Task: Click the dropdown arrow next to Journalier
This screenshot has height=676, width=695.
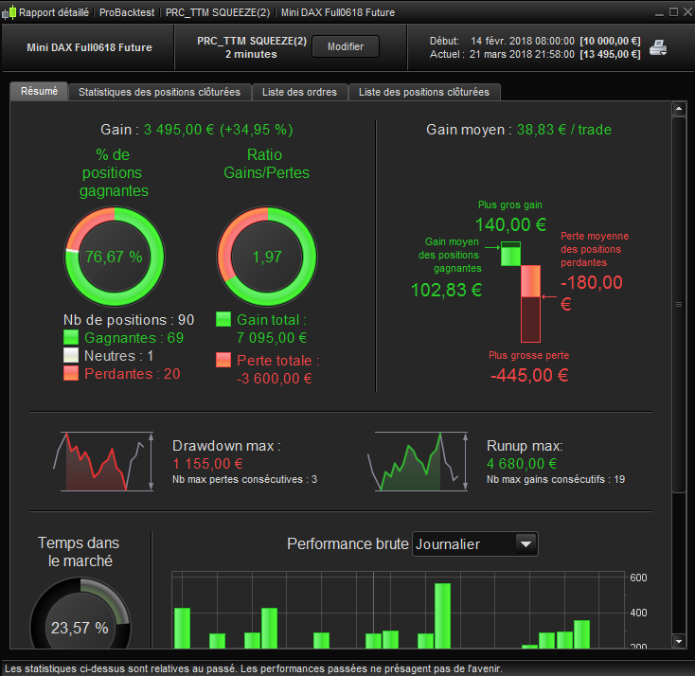Action: click(x=526, y=543)
